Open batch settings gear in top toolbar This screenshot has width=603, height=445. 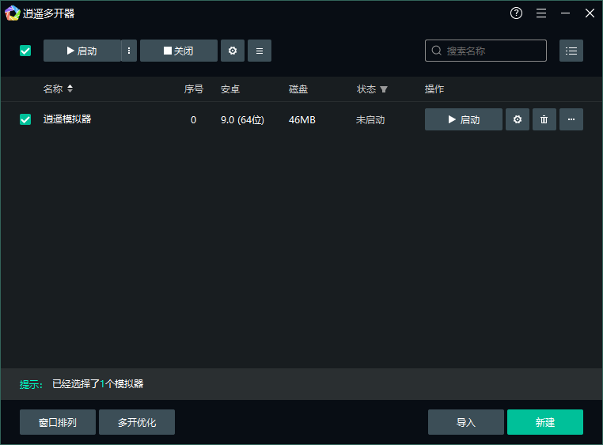[x=232, y=51]
